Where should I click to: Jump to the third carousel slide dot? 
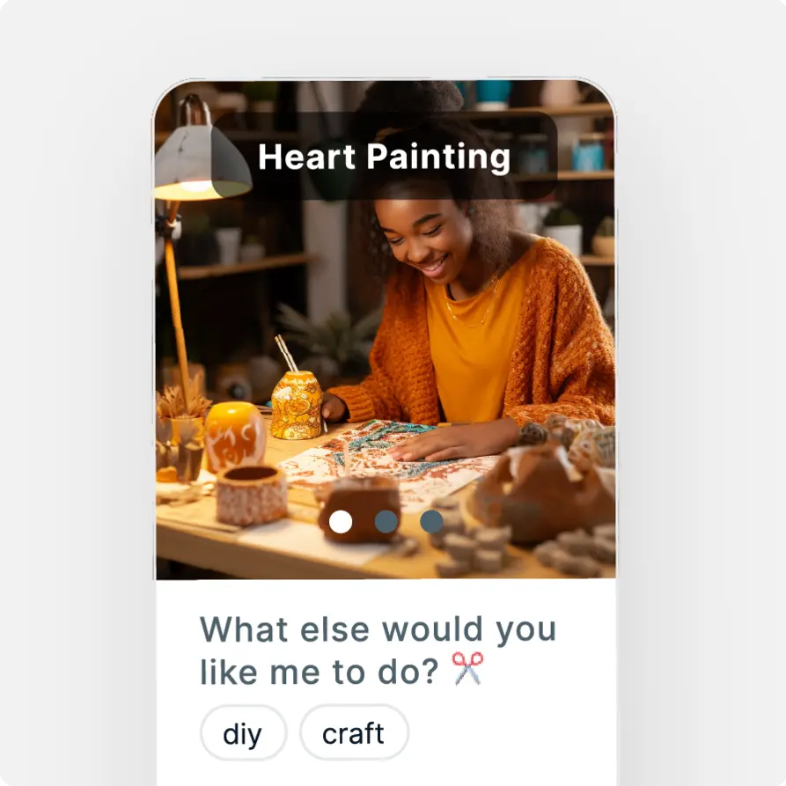click(431, 522)
